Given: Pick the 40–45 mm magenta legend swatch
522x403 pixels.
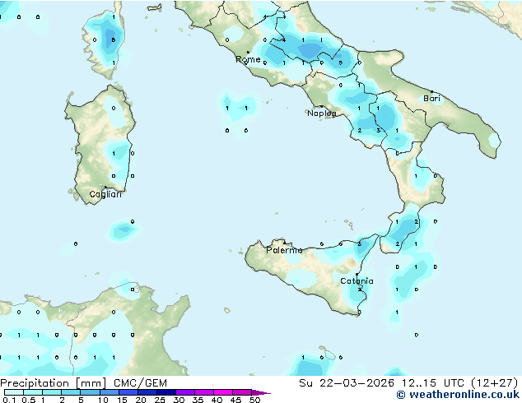Looking at the screenshot, I should coord(223,392).
